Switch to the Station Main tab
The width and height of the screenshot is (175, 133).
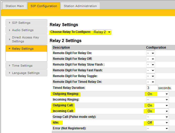coord(15,6)
